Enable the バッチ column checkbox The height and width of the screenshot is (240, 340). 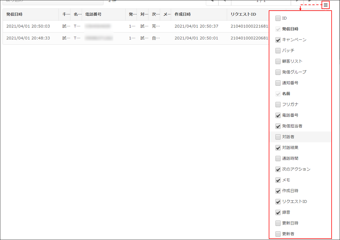278,51
